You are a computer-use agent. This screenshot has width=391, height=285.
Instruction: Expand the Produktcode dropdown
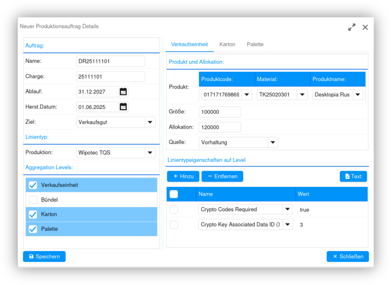pyautogui.click(x=247, y=95)
